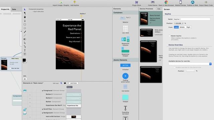Pick the gradient tool
The height and width of the screenshot is (120, 214).
(25, 39)
